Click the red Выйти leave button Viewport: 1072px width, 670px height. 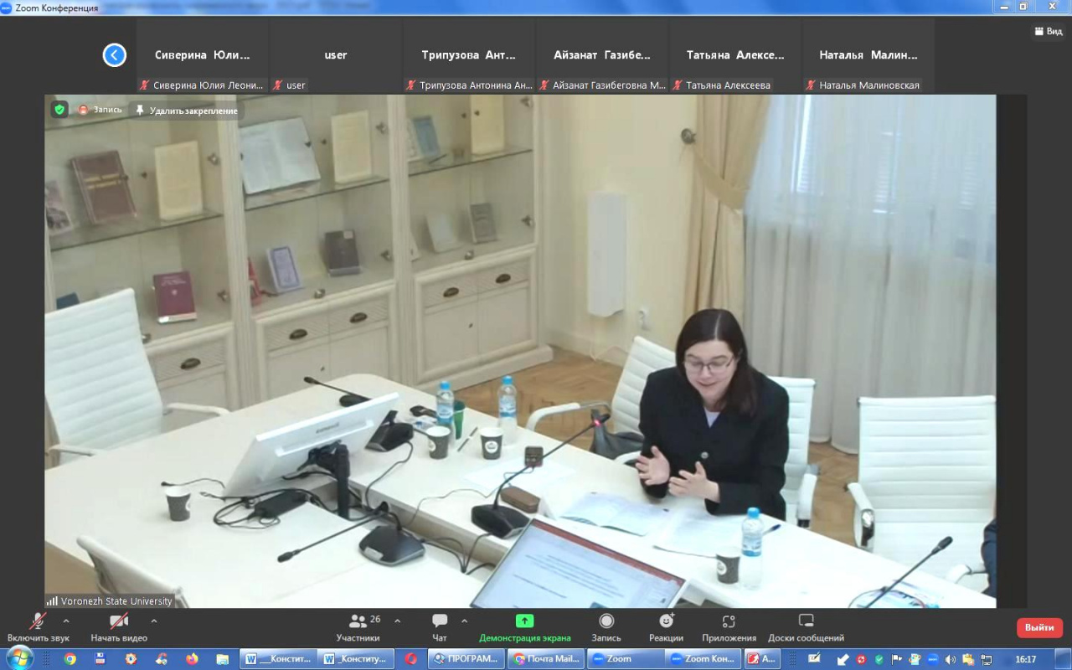pyautogui.click(x=1038, y=627)
